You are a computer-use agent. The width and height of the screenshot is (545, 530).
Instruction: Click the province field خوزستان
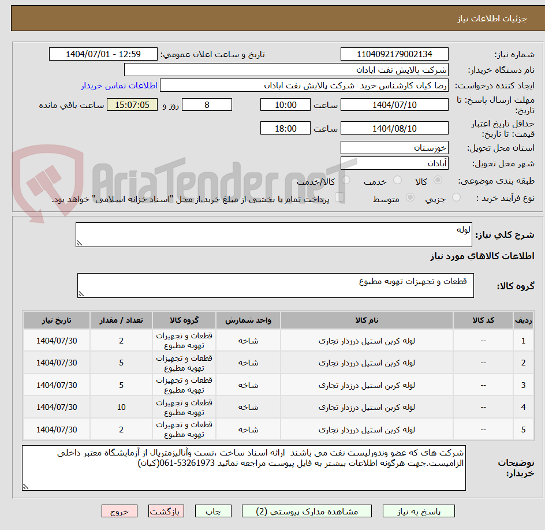[394, 148]
